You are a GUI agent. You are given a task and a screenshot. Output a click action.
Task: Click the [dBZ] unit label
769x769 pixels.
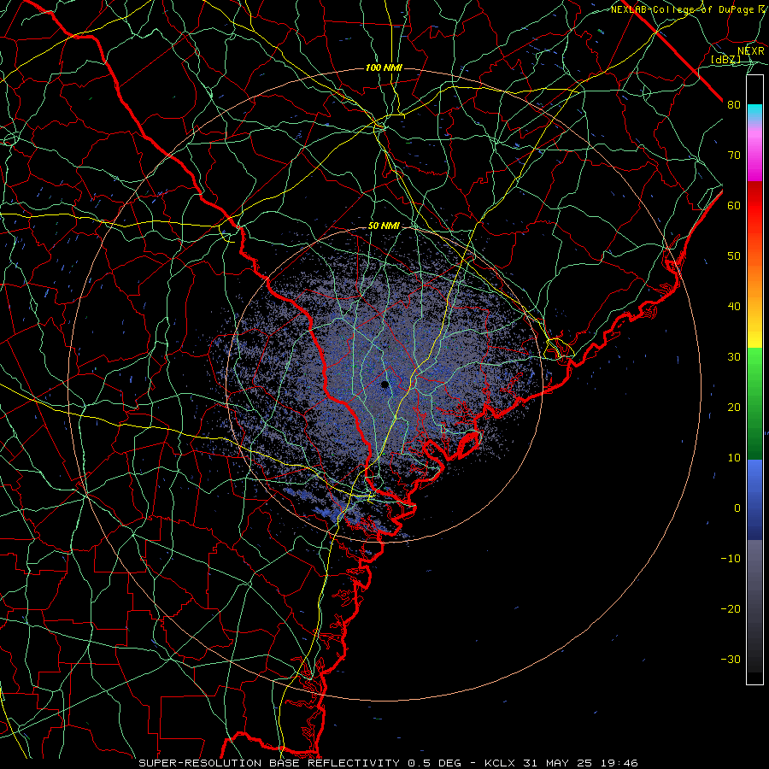coord(725,59)
